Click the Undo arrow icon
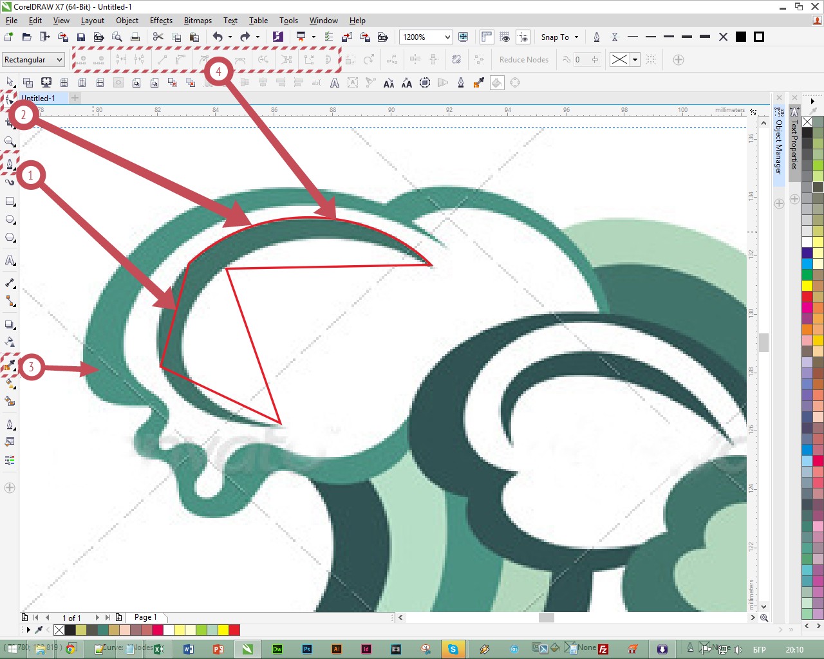824x659 pixels. point(218,37)
